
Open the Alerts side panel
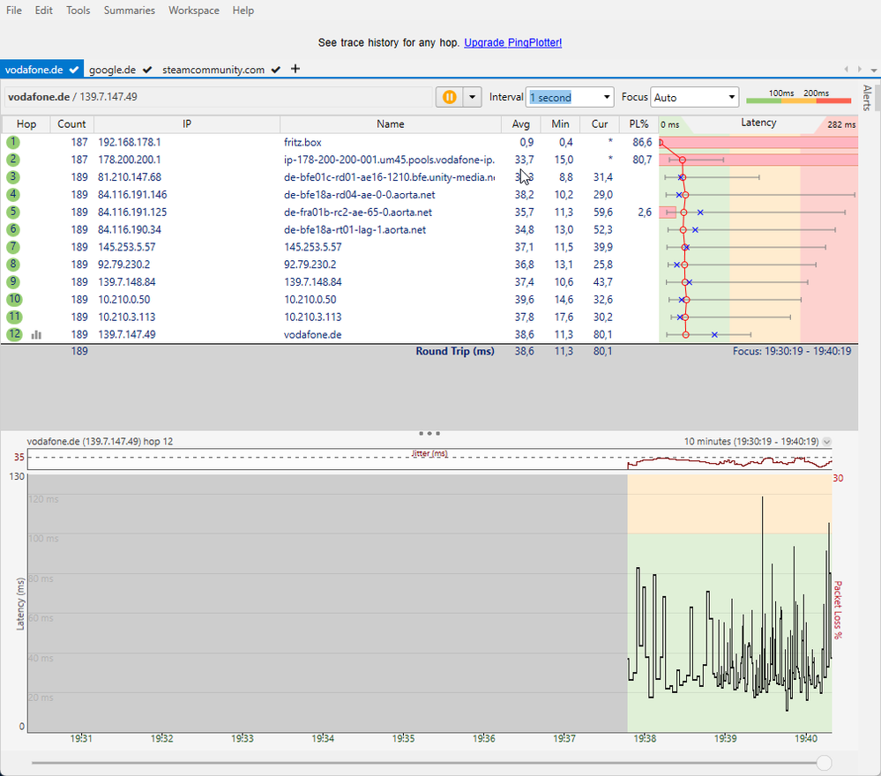(867, 98)
